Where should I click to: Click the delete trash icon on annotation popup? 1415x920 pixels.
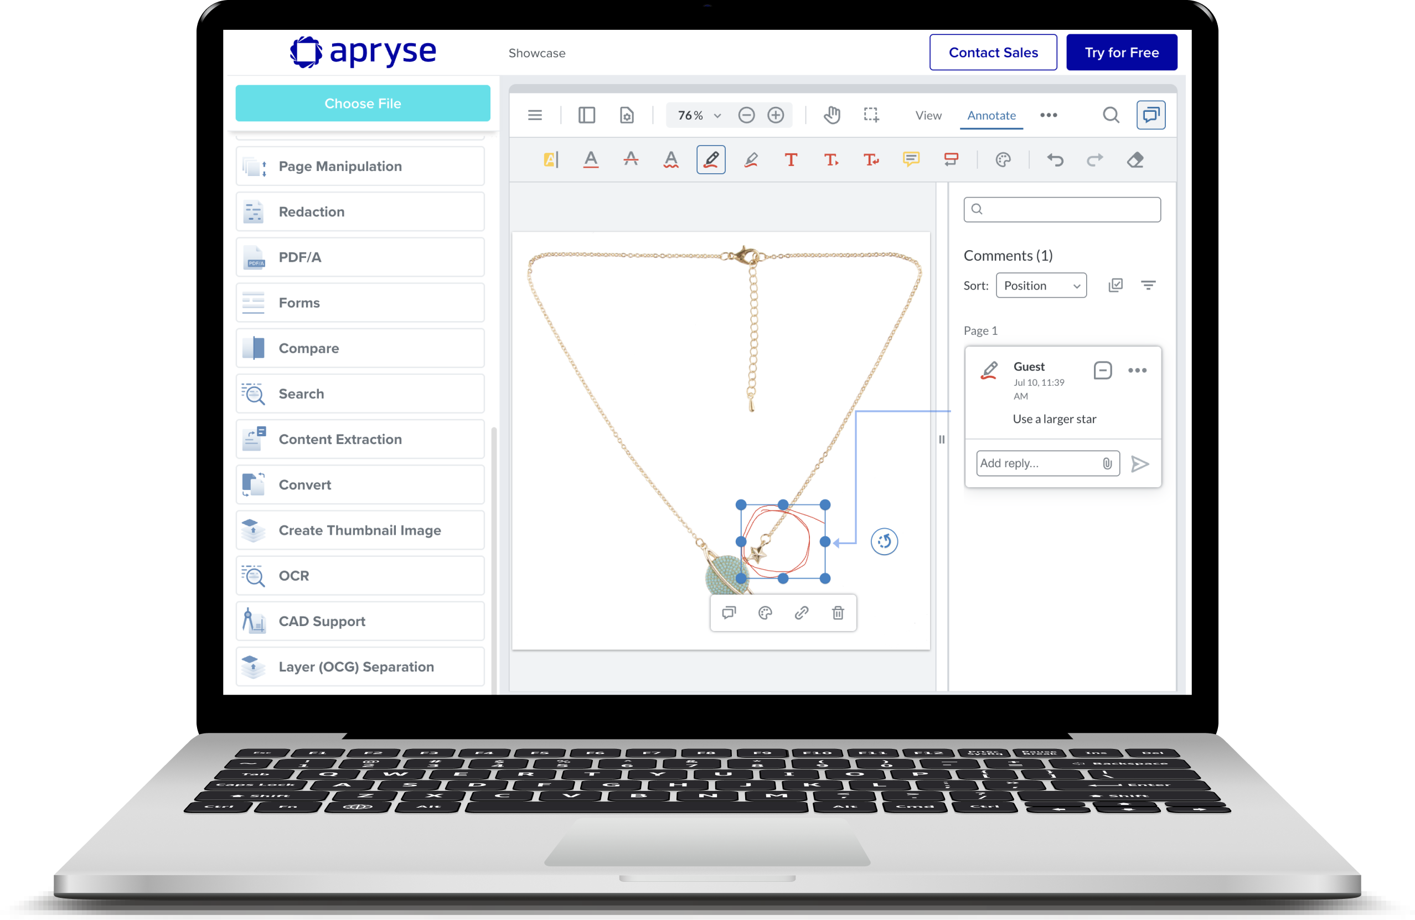pos(837,613)
